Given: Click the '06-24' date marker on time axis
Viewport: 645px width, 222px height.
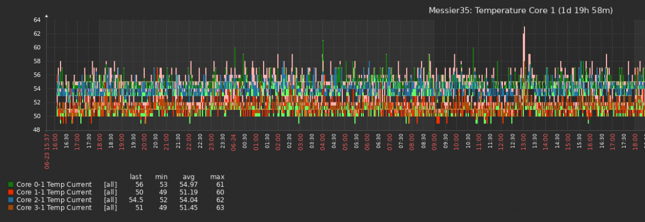Looking at the screenshot, I should click(233, 142).
